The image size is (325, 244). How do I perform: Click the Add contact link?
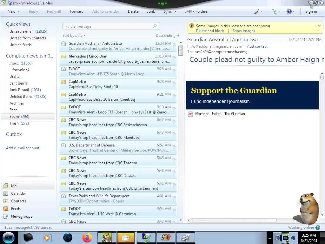click(257, 46)
